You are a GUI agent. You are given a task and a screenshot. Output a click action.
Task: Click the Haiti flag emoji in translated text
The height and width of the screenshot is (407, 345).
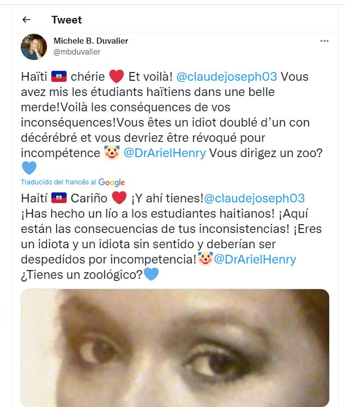[59, 198]
